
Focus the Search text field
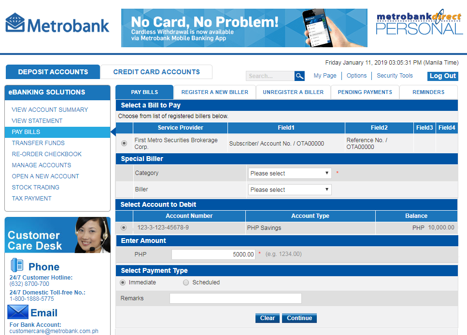tap(270, 76)
